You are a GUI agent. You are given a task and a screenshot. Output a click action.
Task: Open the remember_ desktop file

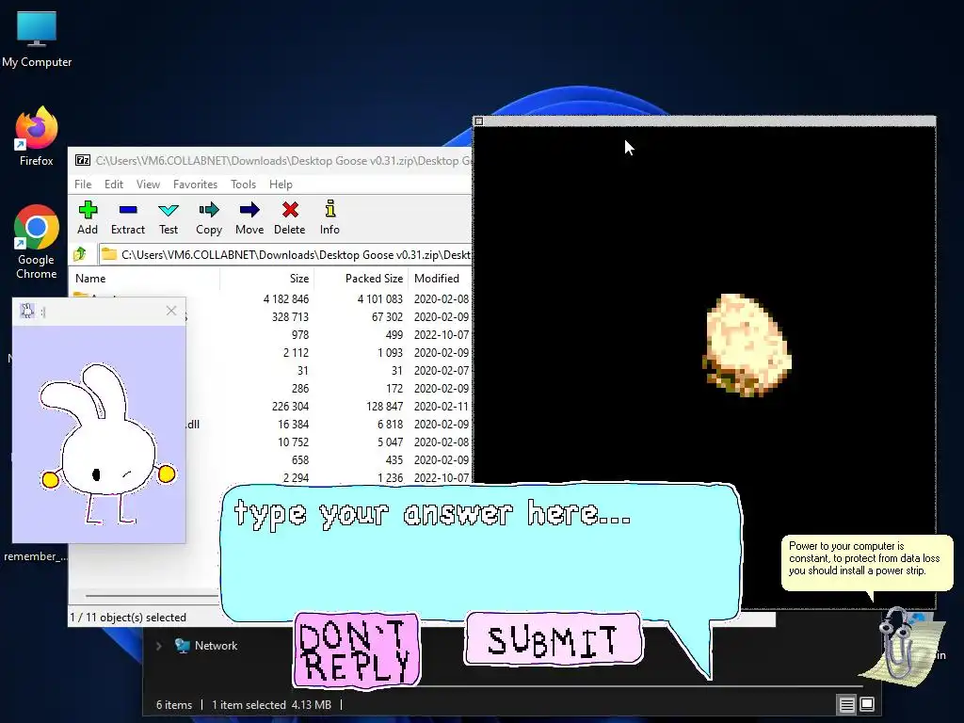point(36,556)
